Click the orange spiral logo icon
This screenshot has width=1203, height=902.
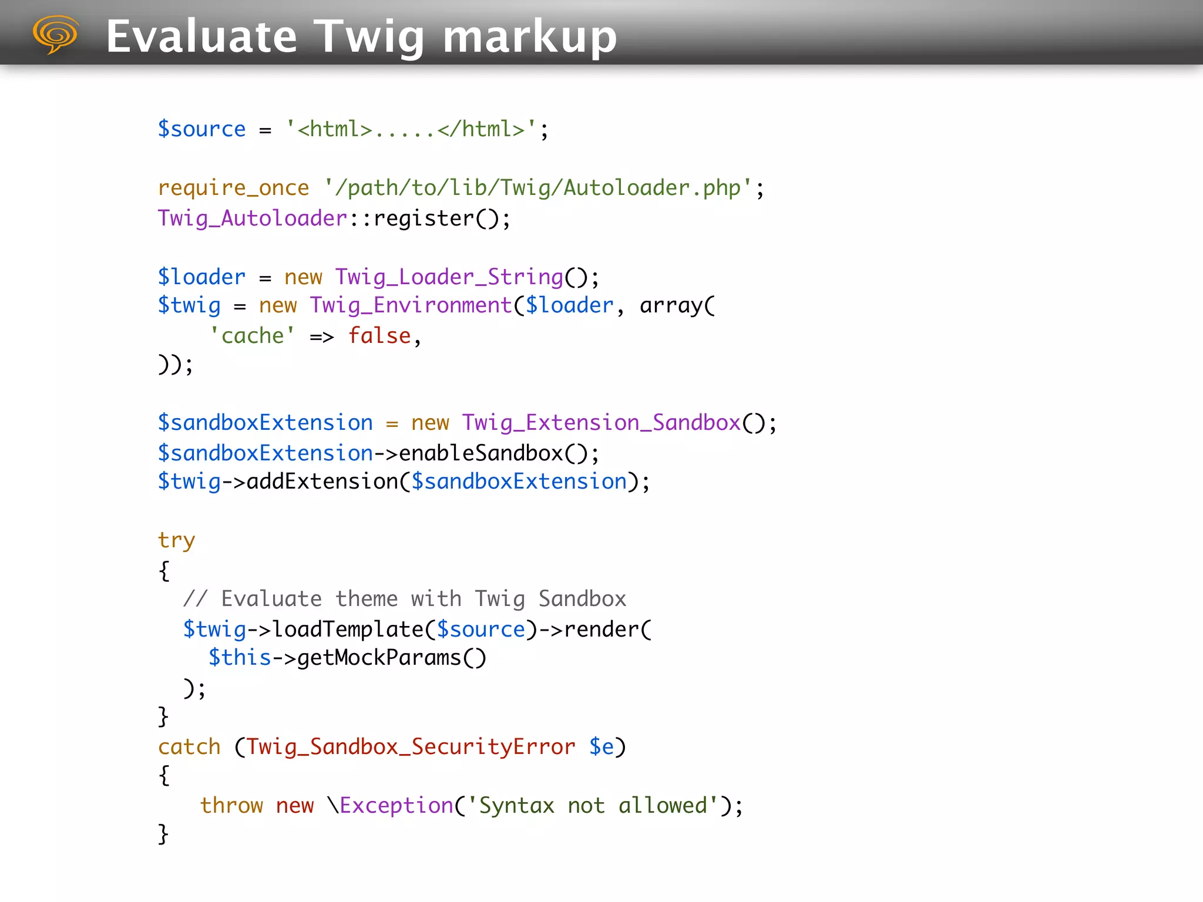point(56,35)
